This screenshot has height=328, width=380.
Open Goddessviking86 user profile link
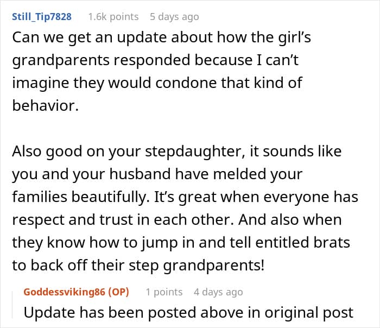[x=64, y=292]
